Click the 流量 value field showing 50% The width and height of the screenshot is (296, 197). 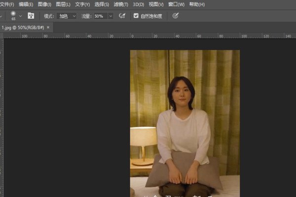click(101, 16)
